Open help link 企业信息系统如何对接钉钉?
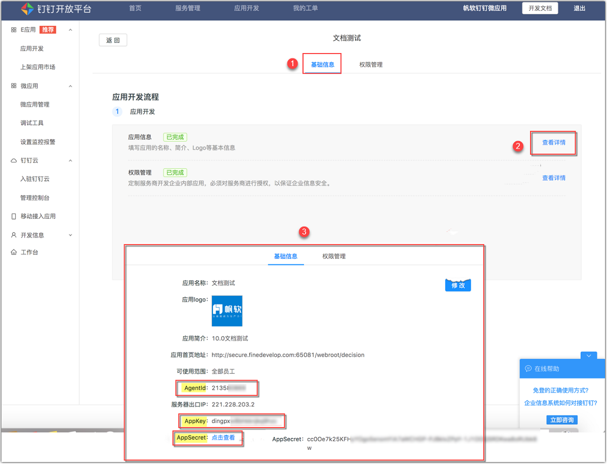Viewport: 607px width, 464px height. coord(560,403)
